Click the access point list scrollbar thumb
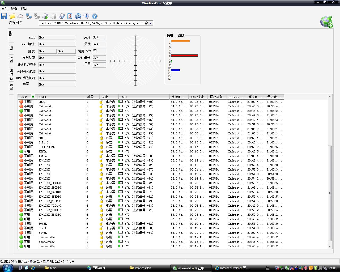 (330, 193)
